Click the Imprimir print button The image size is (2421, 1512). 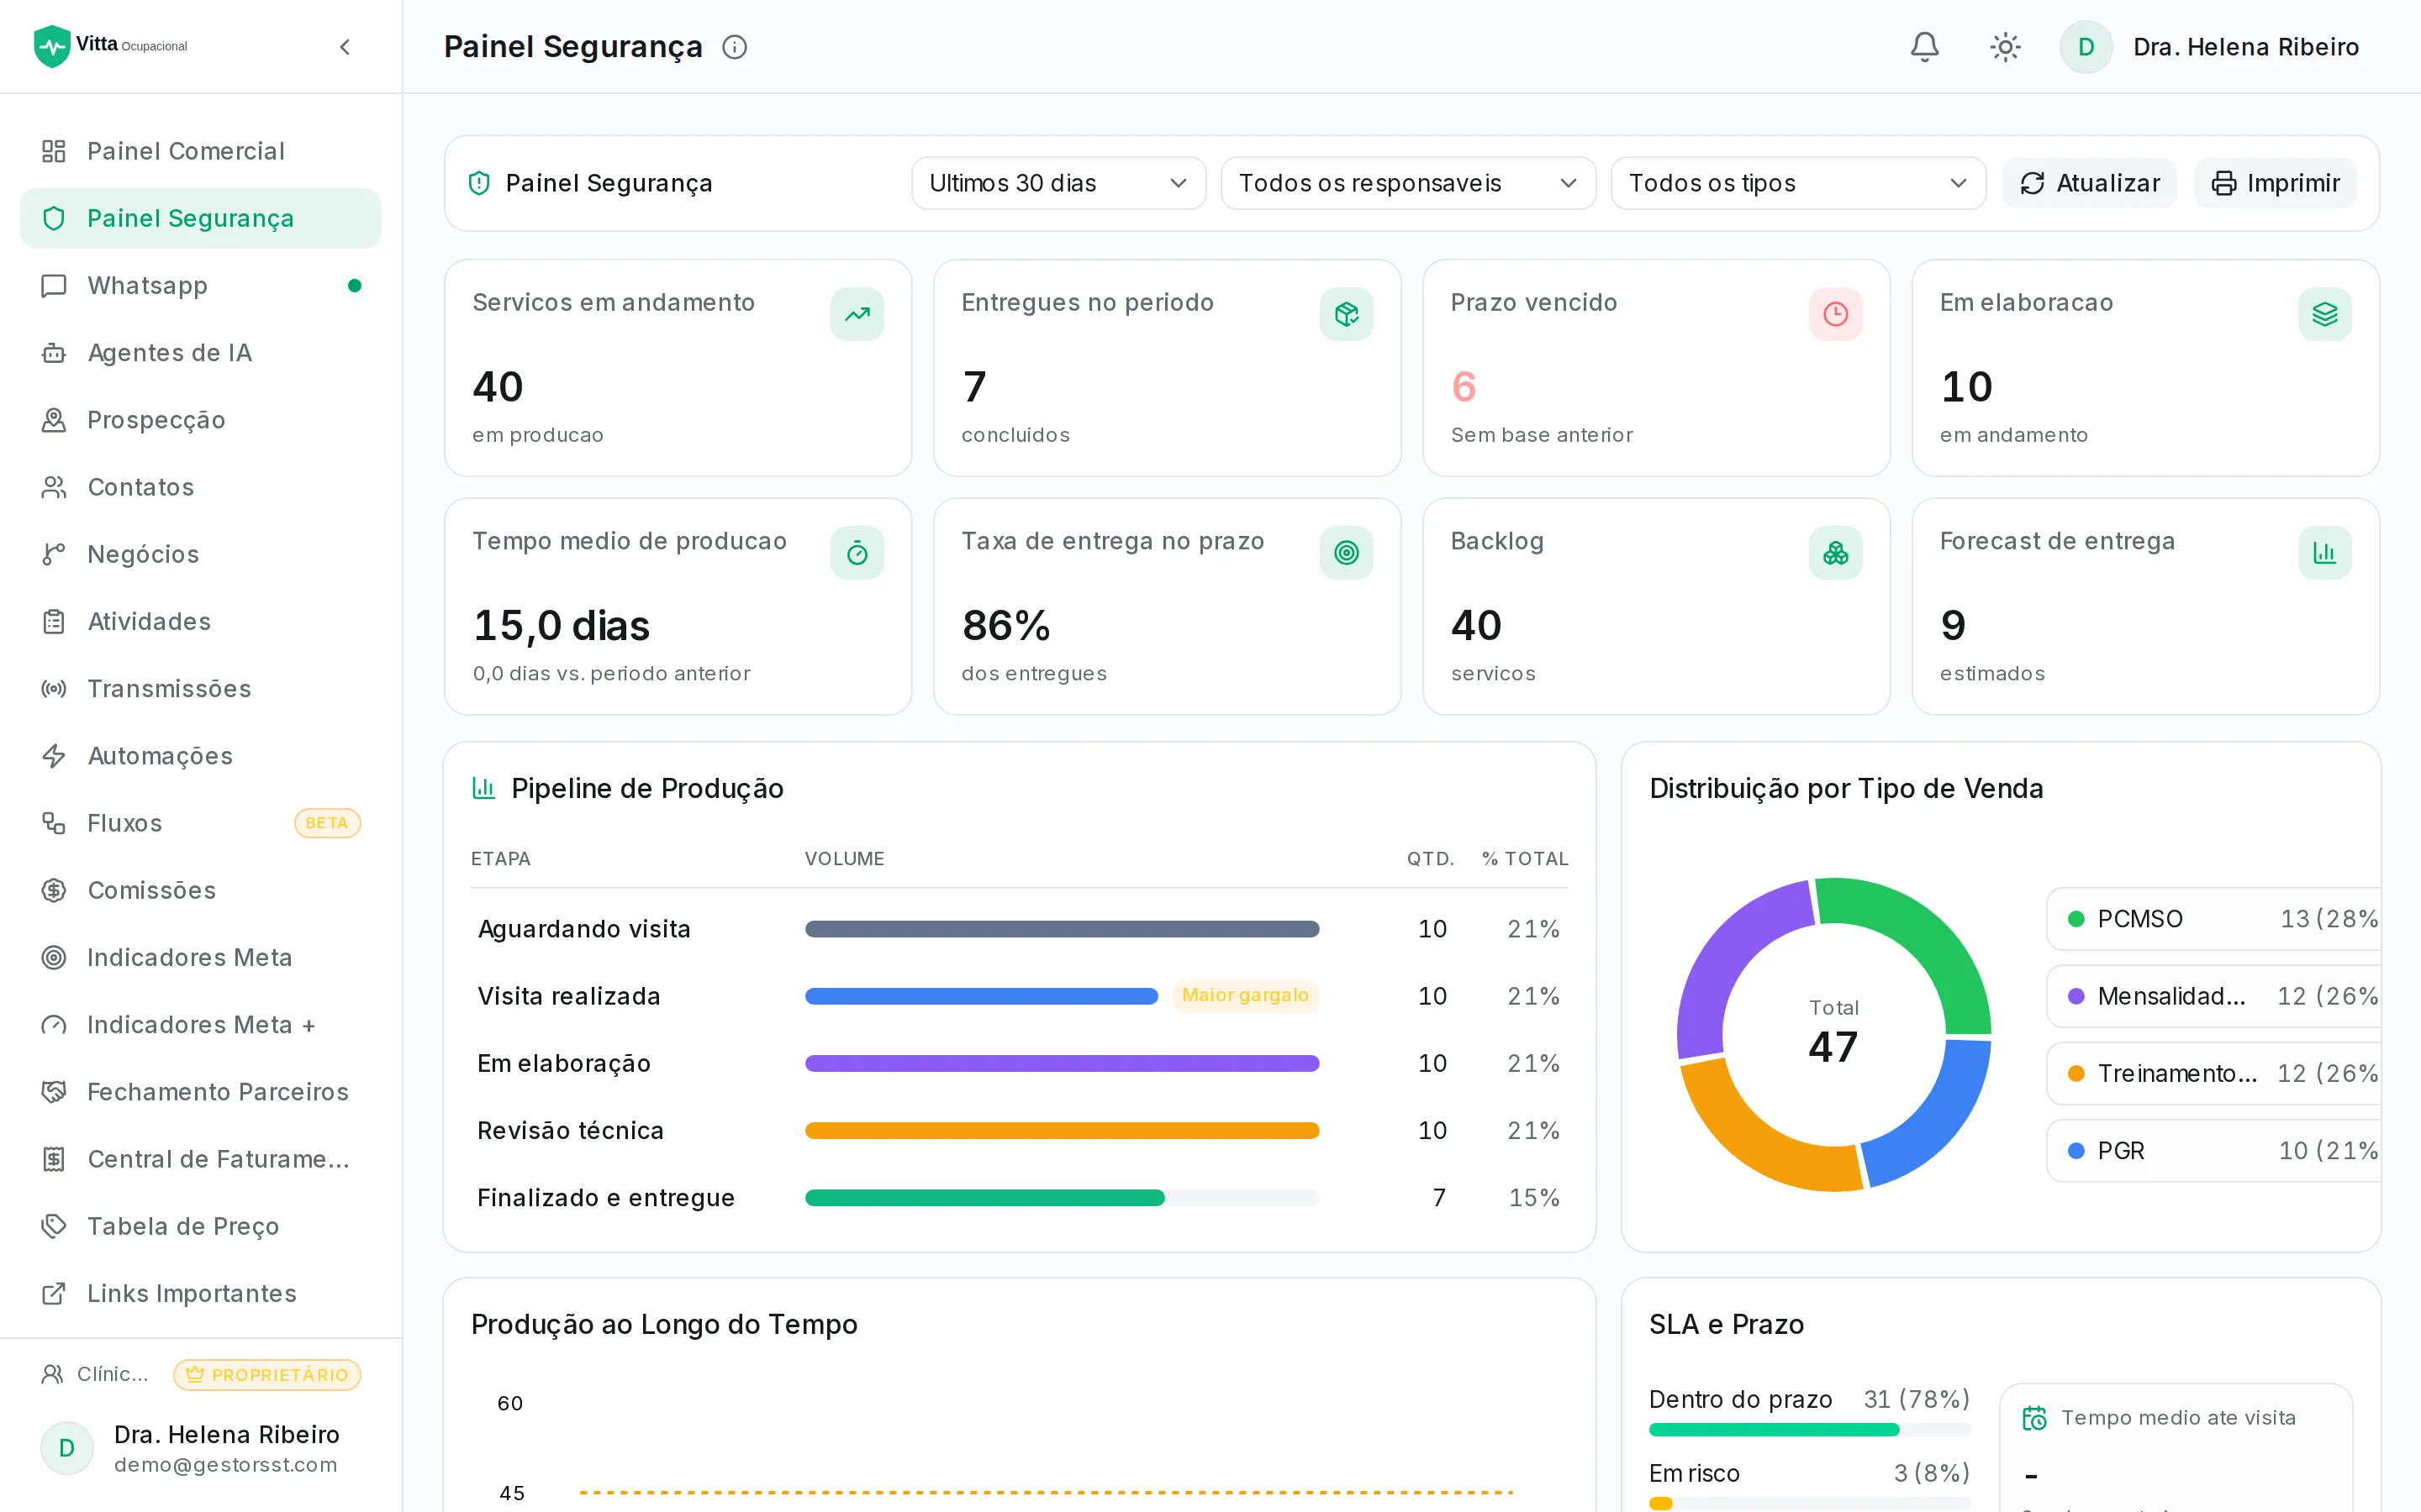2275,183
